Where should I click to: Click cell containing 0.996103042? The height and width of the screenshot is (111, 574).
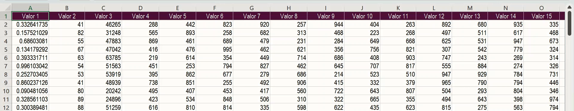[30, 66]
